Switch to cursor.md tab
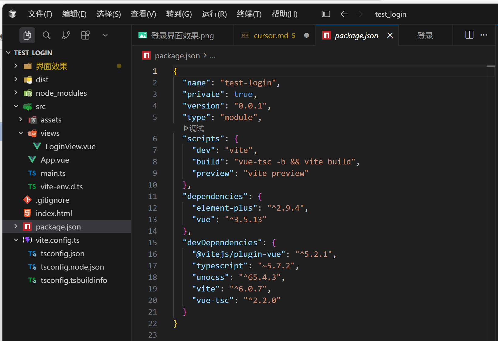 point(275,36)
